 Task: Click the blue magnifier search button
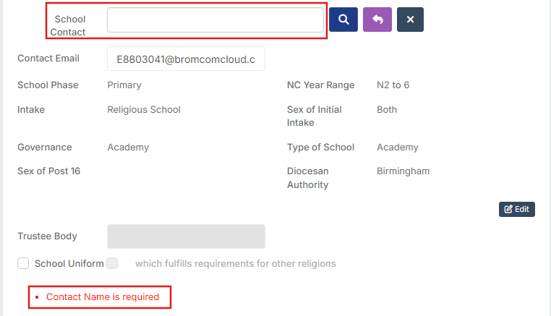(343, 20)
